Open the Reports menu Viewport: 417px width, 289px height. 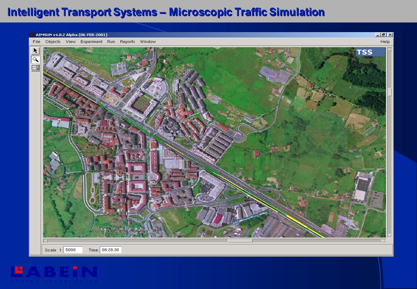click(128, 41)
